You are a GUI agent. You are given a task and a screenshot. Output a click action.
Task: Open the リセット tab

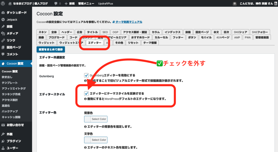[133, 43]
